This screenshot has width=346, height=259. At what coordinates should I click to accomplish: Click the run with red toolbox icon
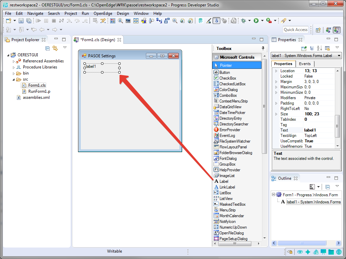coord(269,21)
